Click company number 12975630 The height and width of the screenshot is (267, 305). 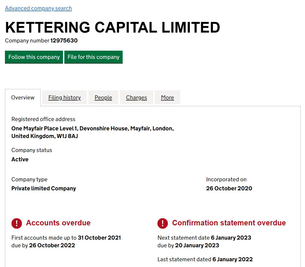click(x=64, y=41)
